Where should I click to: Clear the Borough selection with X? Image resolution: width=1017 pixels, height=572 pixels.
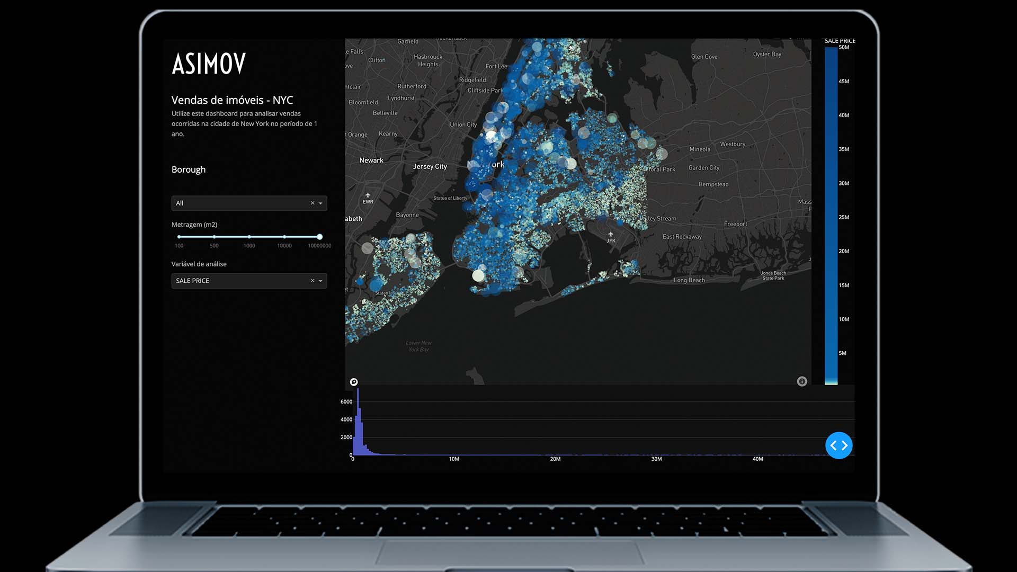(313, 203)
